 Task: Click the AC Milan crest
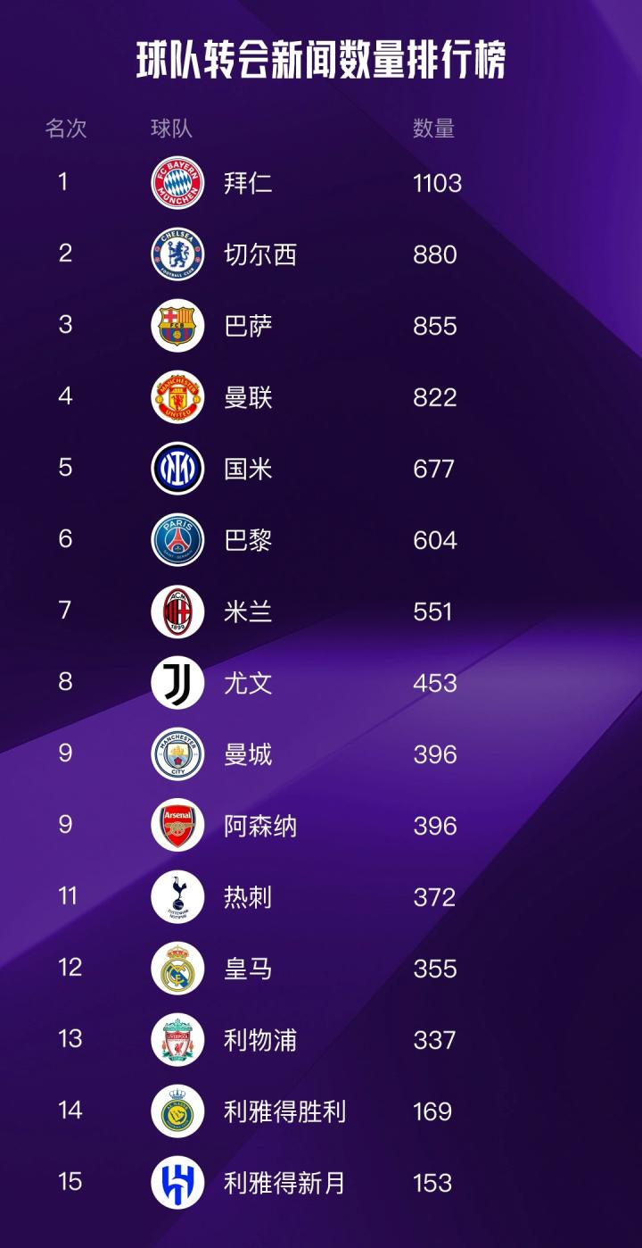tap(177, 612)
